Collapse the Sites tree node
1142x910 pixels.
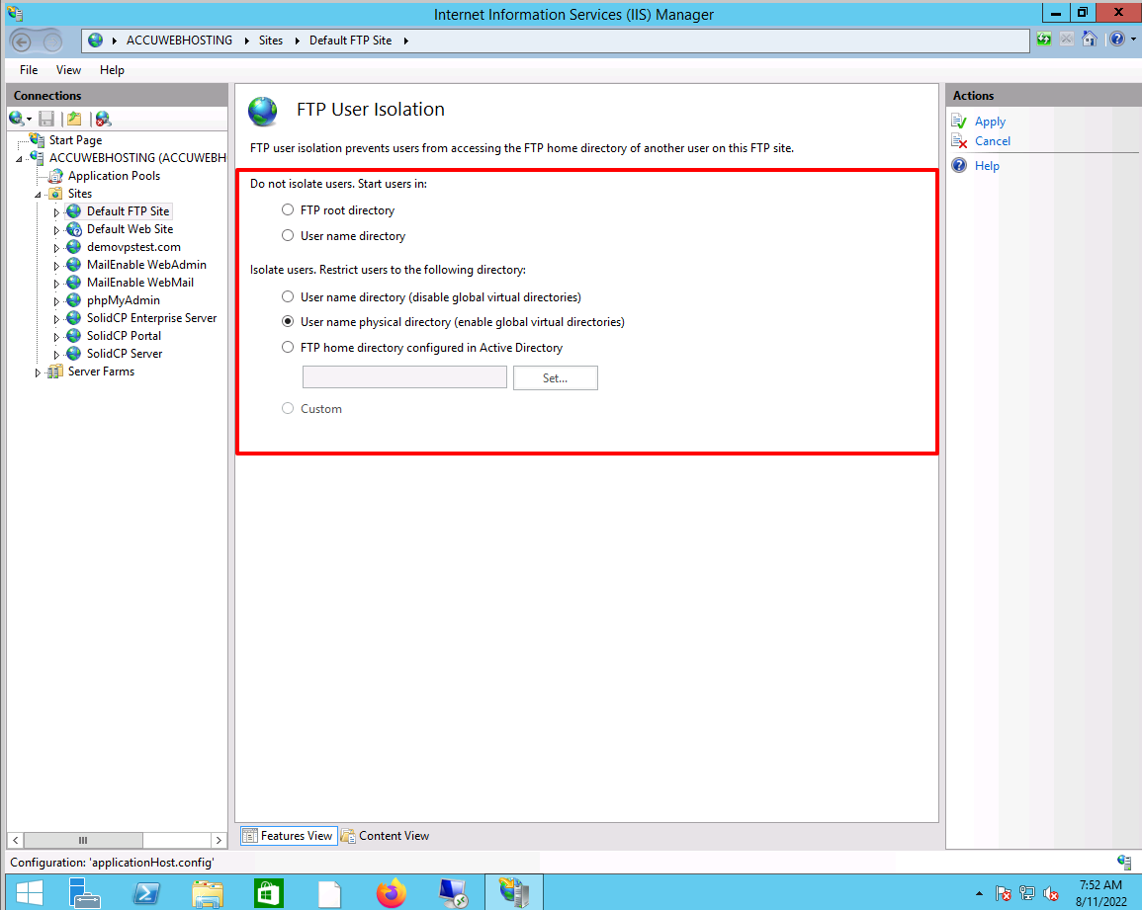pos(38,195)
